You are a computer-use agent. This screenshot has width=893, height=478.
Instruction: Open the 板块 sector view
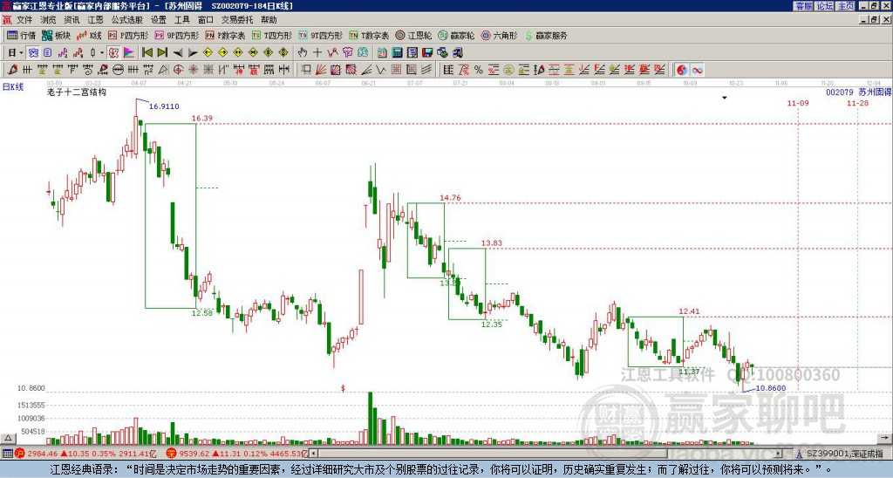click(56, 36)
